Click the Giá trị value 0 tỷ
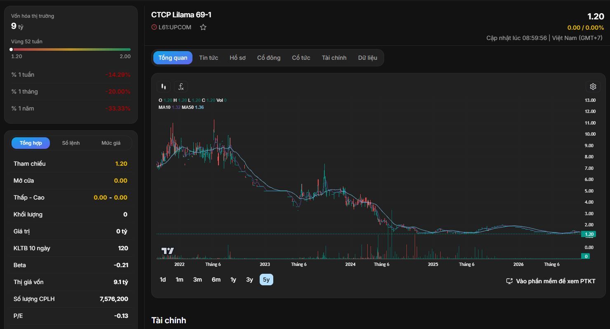This screenshot has width=610, height=329. [122, 231]
